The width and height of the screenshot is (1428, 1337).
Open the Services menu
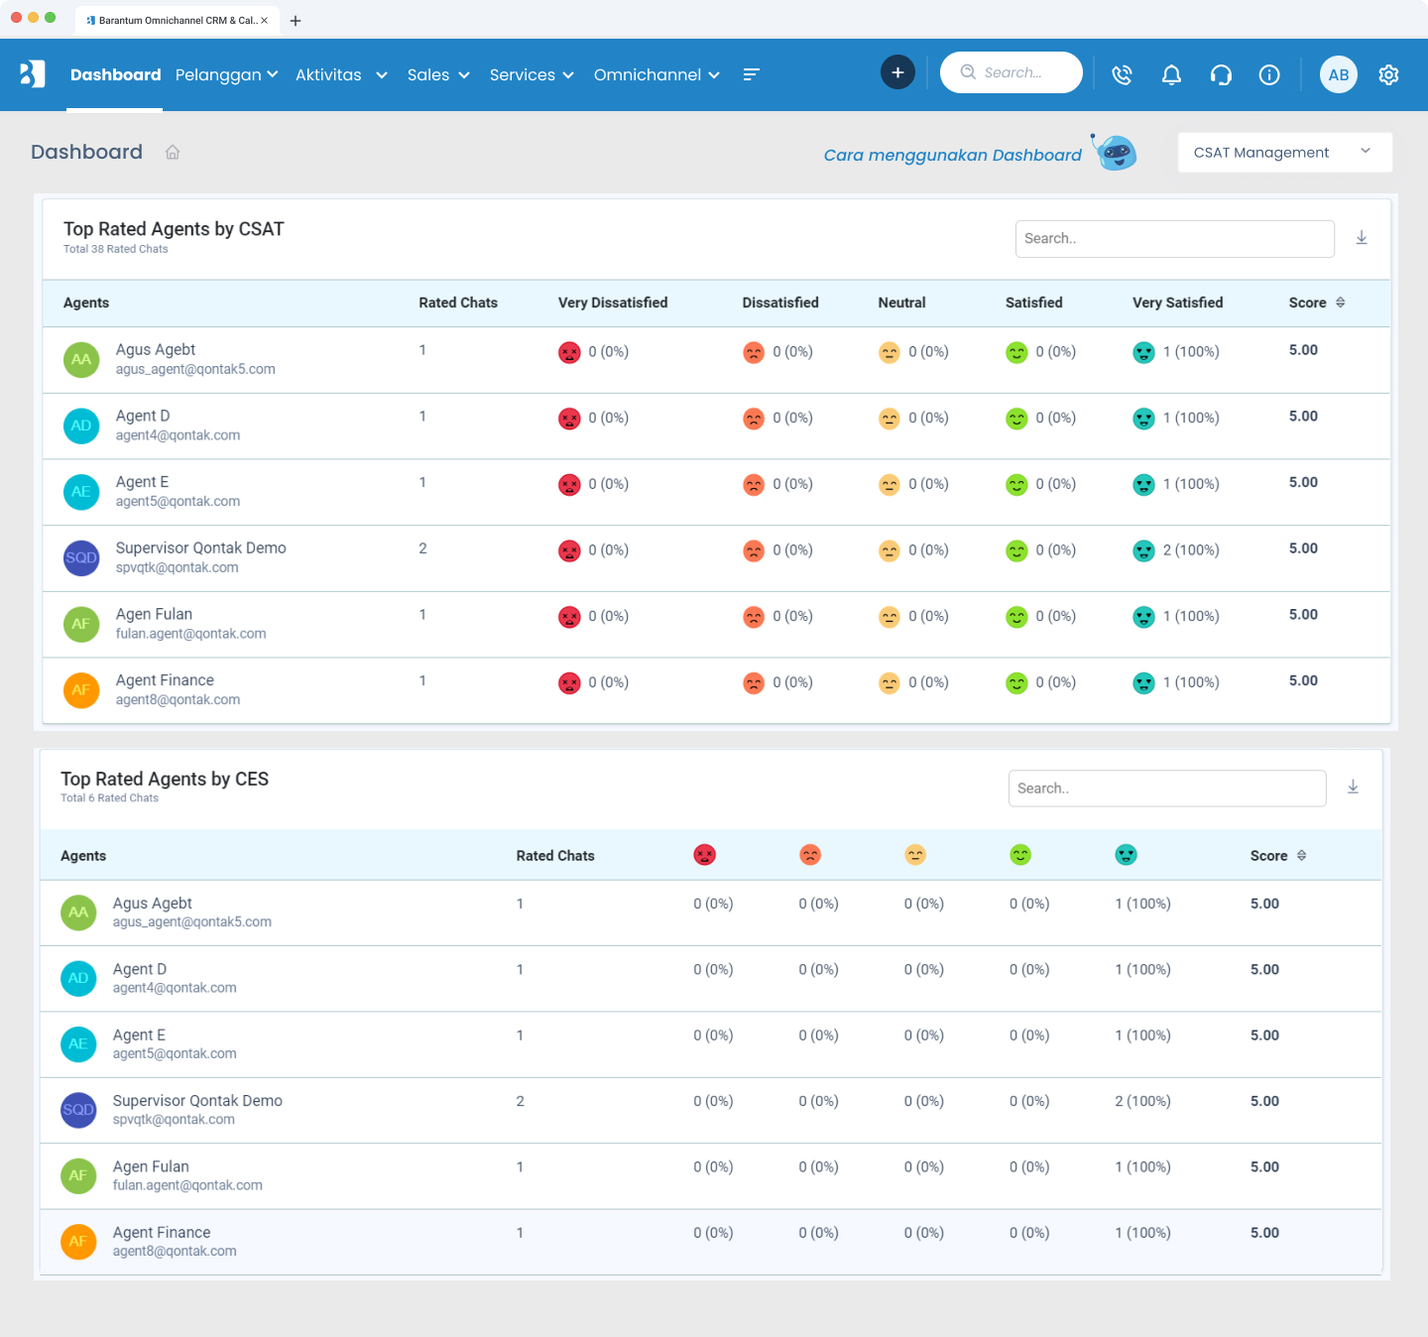532,74
